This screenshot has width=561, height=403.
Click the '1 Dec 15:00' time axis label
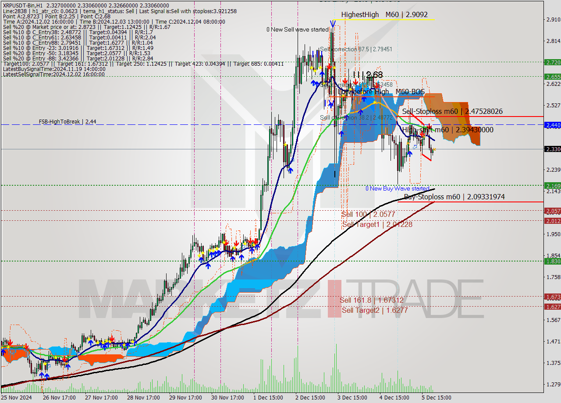(x=268, y=398)
